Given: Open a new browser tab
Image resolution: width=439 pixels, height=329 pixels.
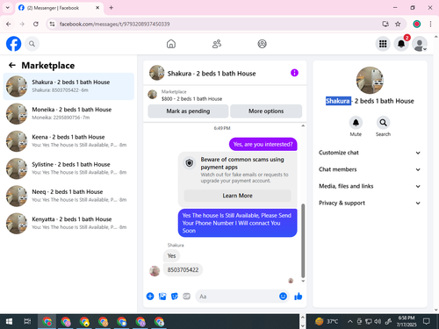Looking at the screenshot, I should (x=112, y=8).
